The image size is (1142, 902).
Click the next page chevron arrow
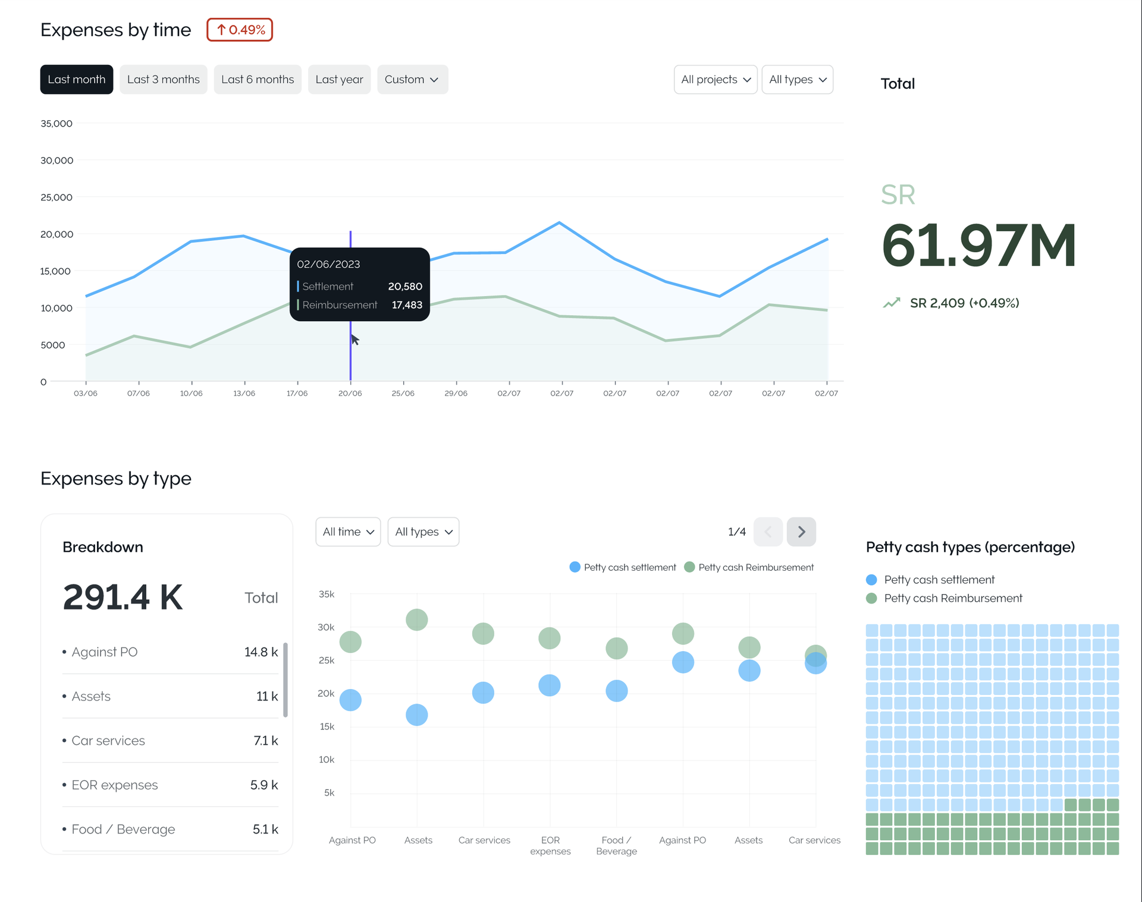[x=801, y=532]
